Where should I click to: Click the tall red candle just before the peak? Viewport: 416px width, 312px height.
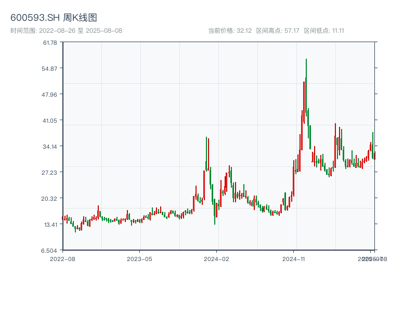click(304, 102)
